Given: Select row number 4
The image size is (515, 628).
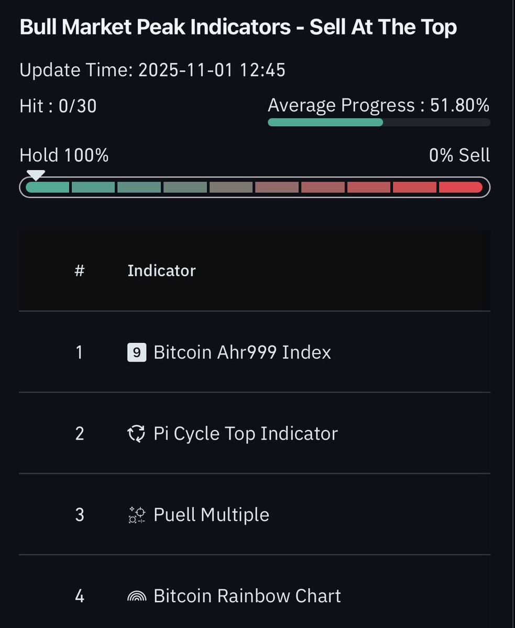Looking at the screenshot, I should [x=80, y=596].
